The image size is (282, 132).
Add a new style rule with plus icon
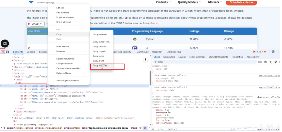pos(270,62)
